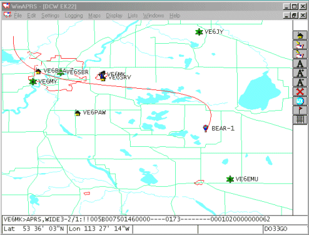The width and height of the screenshot is (309, 235).
Task: Click the VE6MY callsign label
Action: 48,81
